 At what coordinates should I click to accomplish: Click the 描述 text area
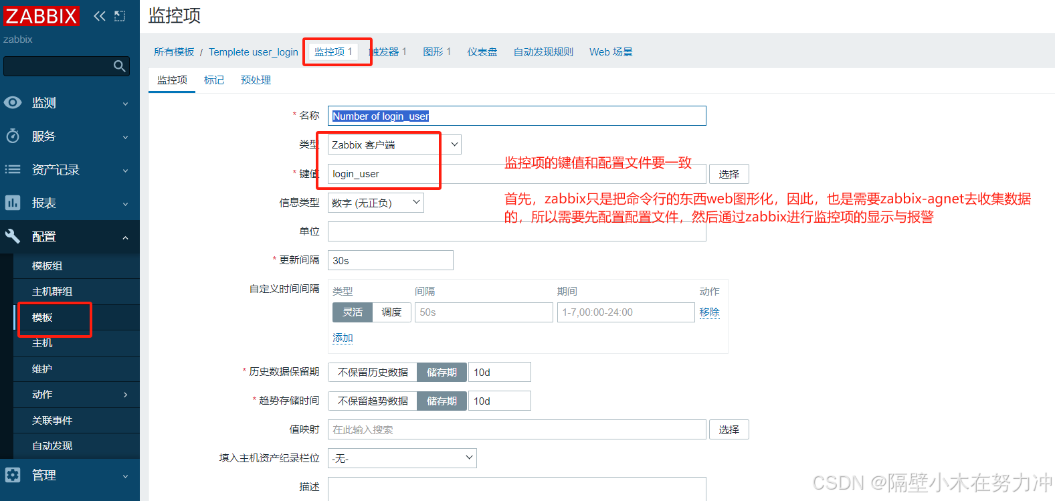517,489
